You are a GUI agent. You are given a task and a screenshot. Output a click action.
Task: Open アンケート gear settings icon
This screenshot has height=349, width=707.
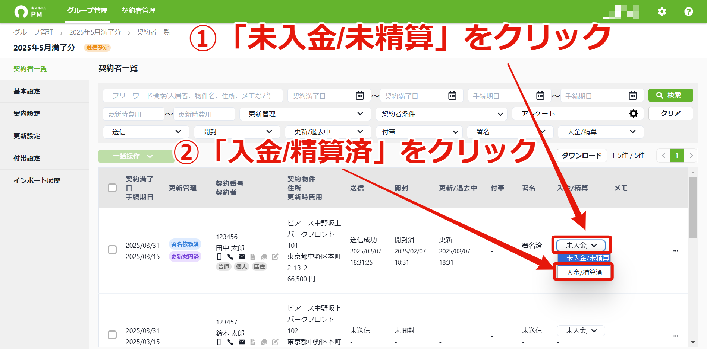point(633,113)
